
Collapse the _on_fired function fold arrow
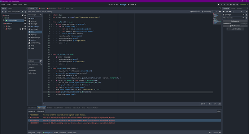(51, 22)
